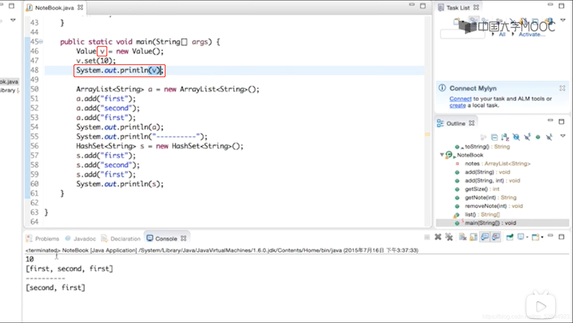Maximize the Console panel
The width and height of the screenshot is (573, 323).
point(562,237)
